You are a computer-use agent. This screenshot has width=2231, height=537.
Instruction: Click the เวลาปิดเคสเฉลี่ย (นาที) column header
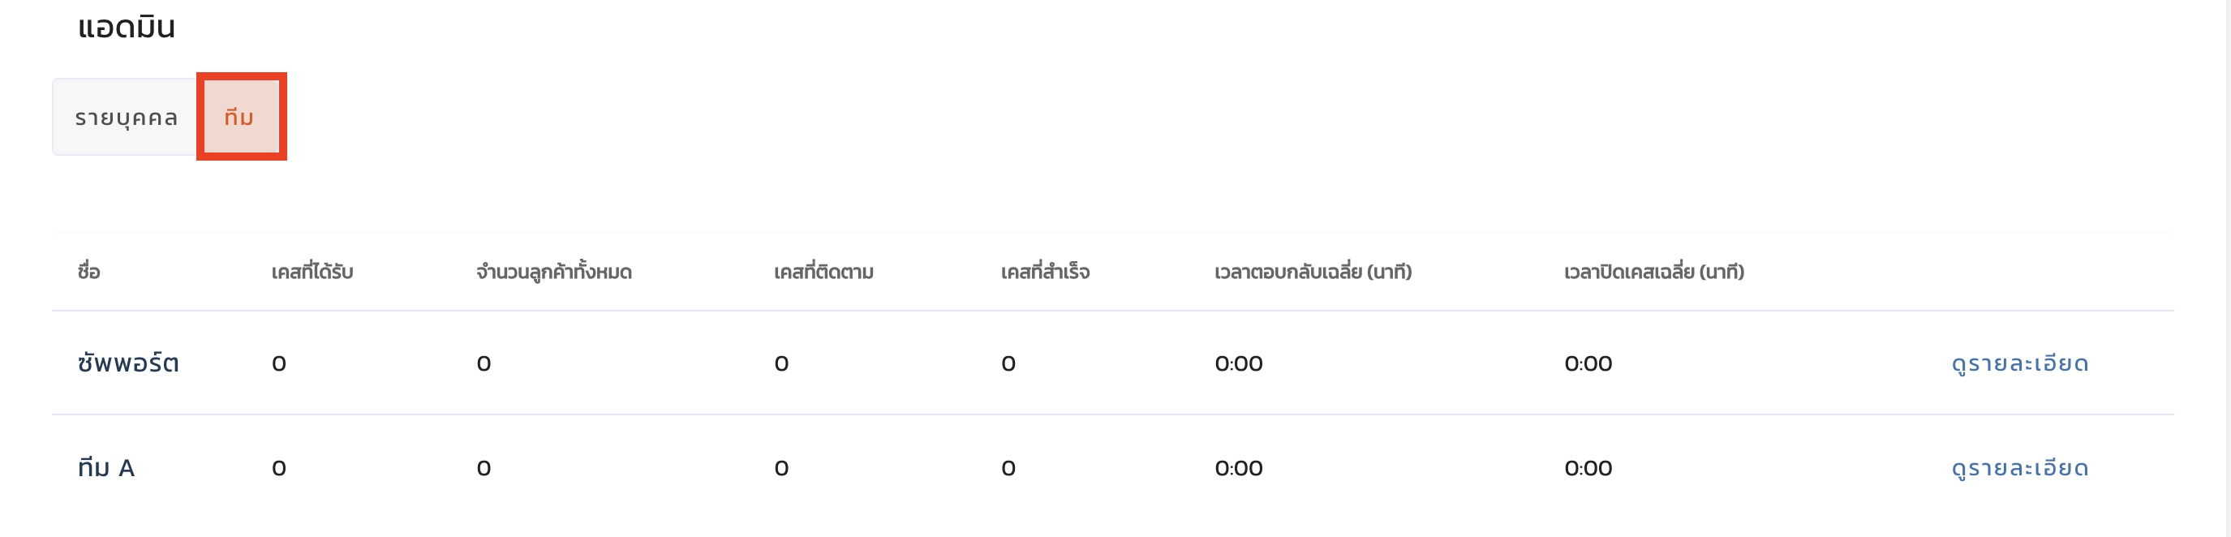[1653, 272]
